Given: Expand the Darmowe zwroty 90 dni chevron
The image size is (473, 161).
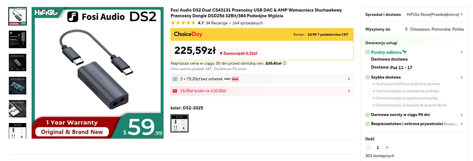Looking at the screenshot, I should point(462,115).
